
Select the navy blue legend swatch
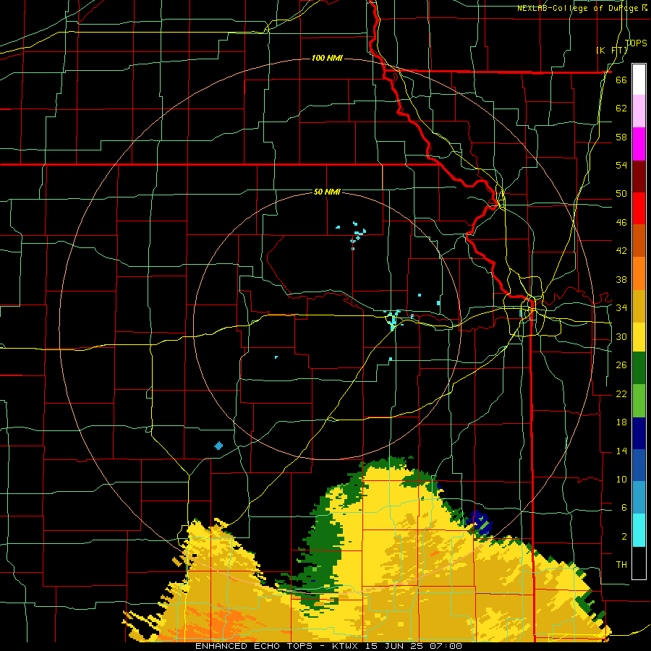pyautogui.click(x=639, y=433)
